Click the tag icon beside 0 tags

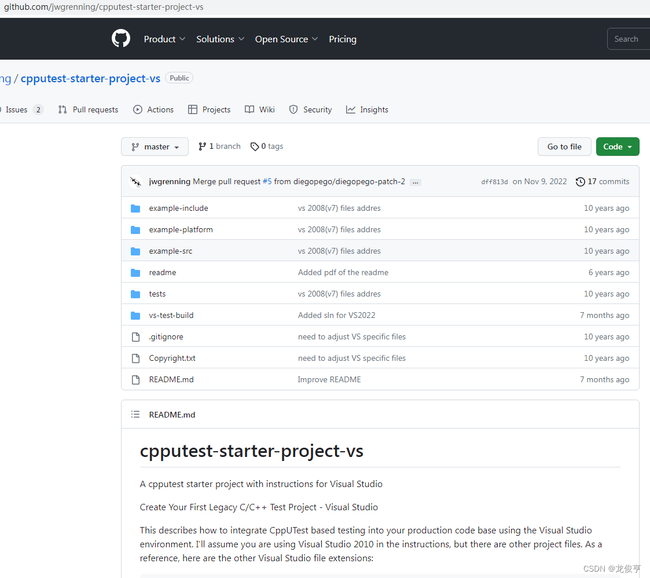pos(255,147)
